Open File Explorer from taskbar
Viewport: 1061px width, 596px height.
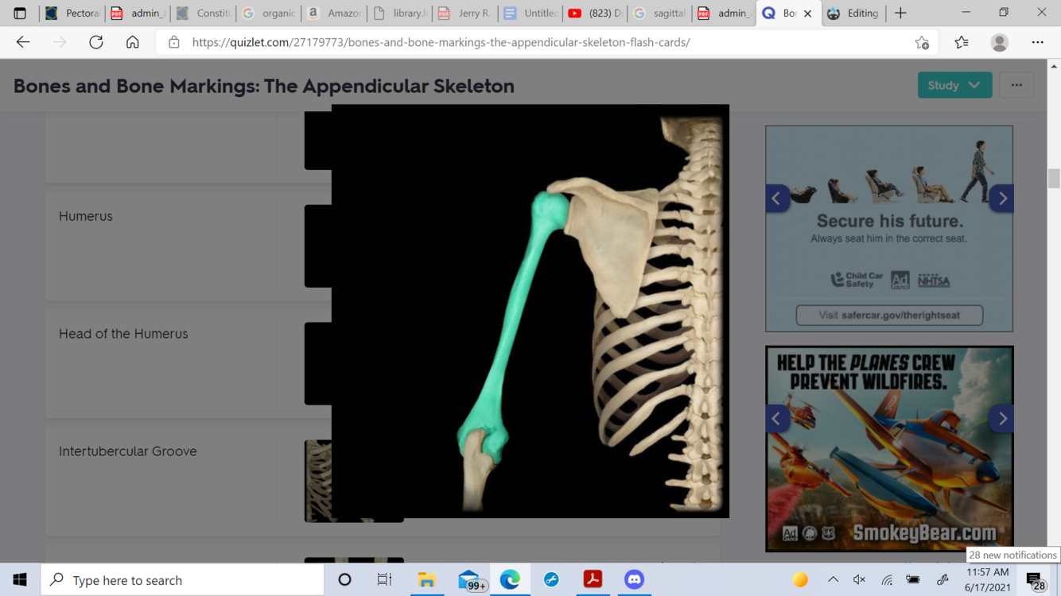click(427, 580)
